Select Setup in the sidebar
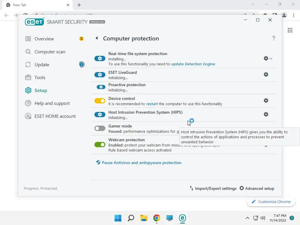 tap(40, 90)
